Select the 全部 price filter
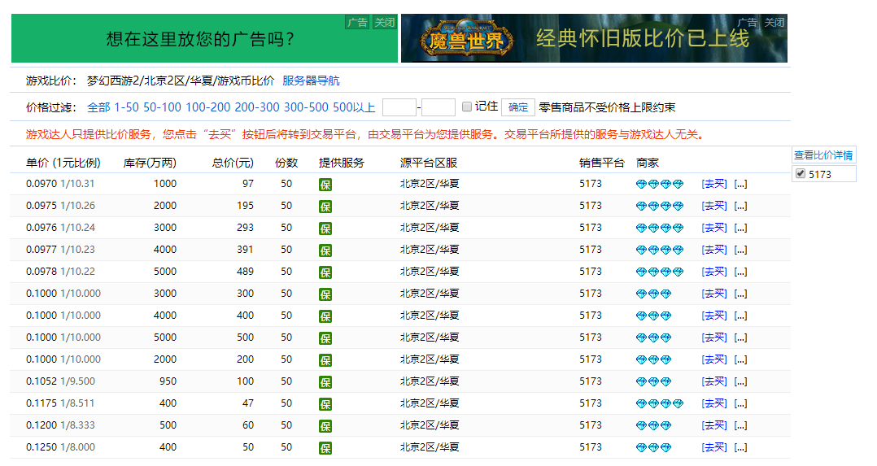 coord(98,107)
